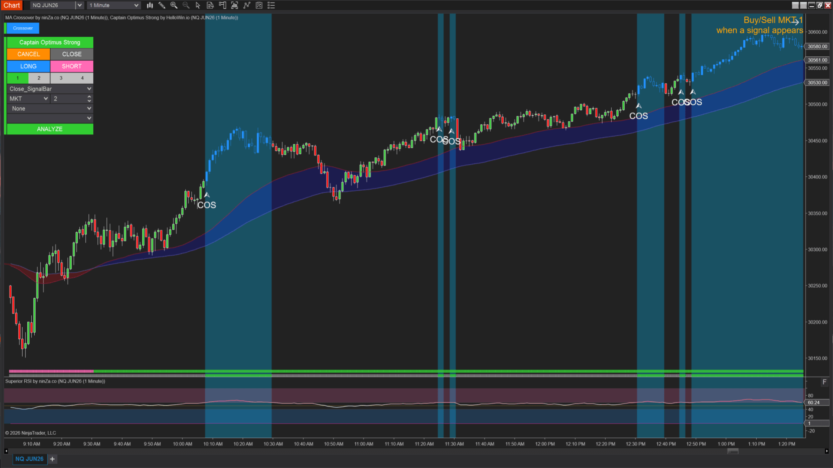This screenshot has width=833, height=468.
Task: Click the NQ JUN26 instrument field
Action: coord(53,5)
